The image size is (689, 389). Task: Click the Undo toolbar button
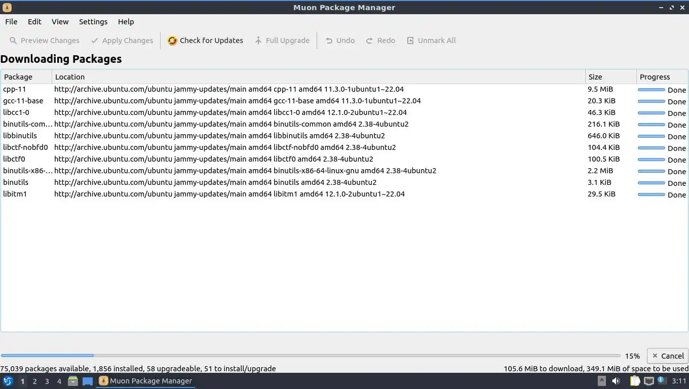(340, 41)
